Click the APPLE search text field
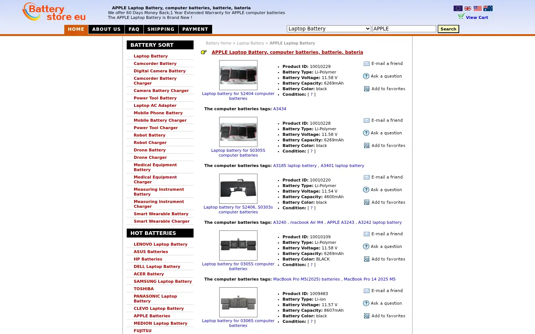Image resolution: width=535 pixels, height=334 pixels. [404, 29]
